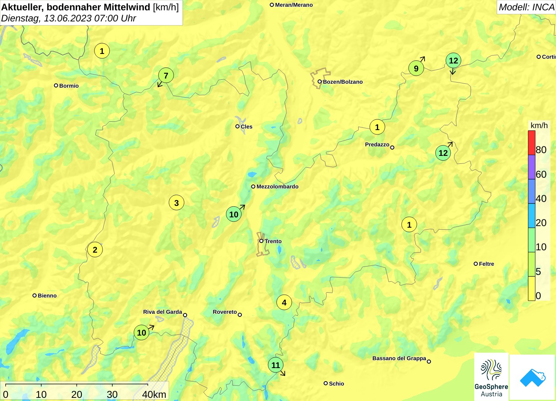Viewport: 556px width, 401px height.
Task: Click the map title 'Aktueller, bodennaher Mittelwind'
Action: [76, 7]
